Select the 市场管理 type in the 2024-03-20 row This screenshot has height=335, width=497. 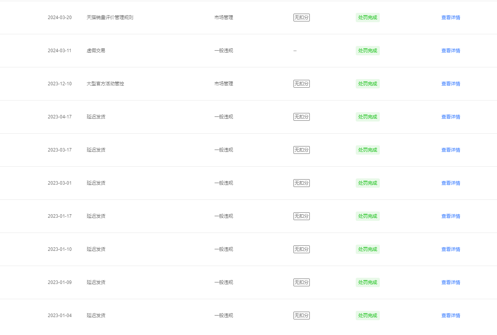point(224,18)
